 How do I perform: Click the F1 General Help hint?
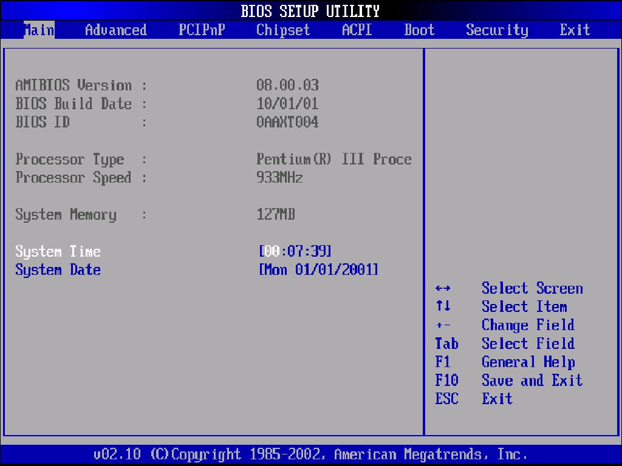coord(505,362)
